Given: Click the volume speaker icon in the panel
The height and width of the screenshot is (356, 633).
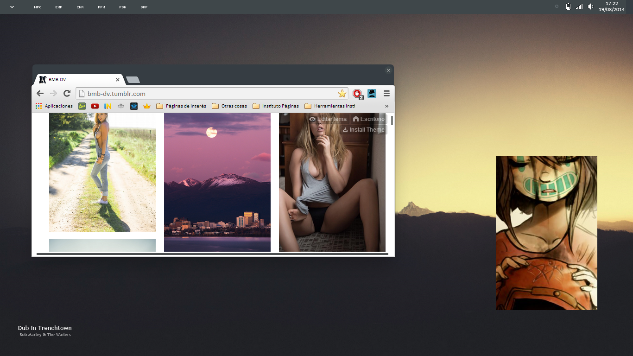Looking at the screenshot, I should pos(590,6).
